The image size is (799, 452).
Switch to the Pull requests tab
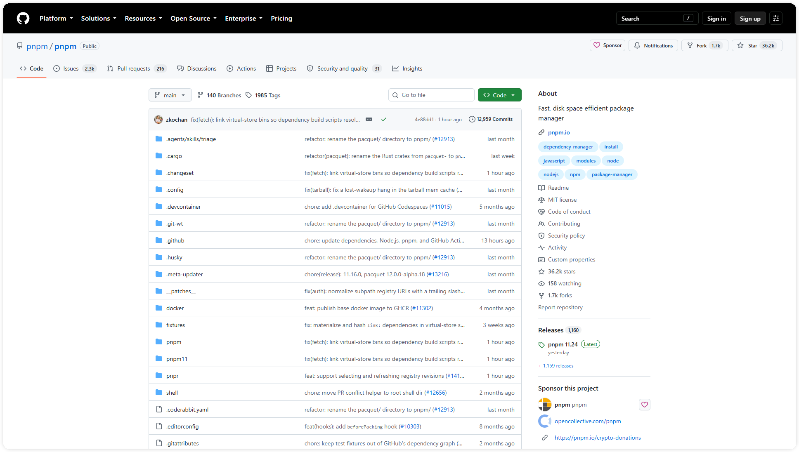click(137, 68)
